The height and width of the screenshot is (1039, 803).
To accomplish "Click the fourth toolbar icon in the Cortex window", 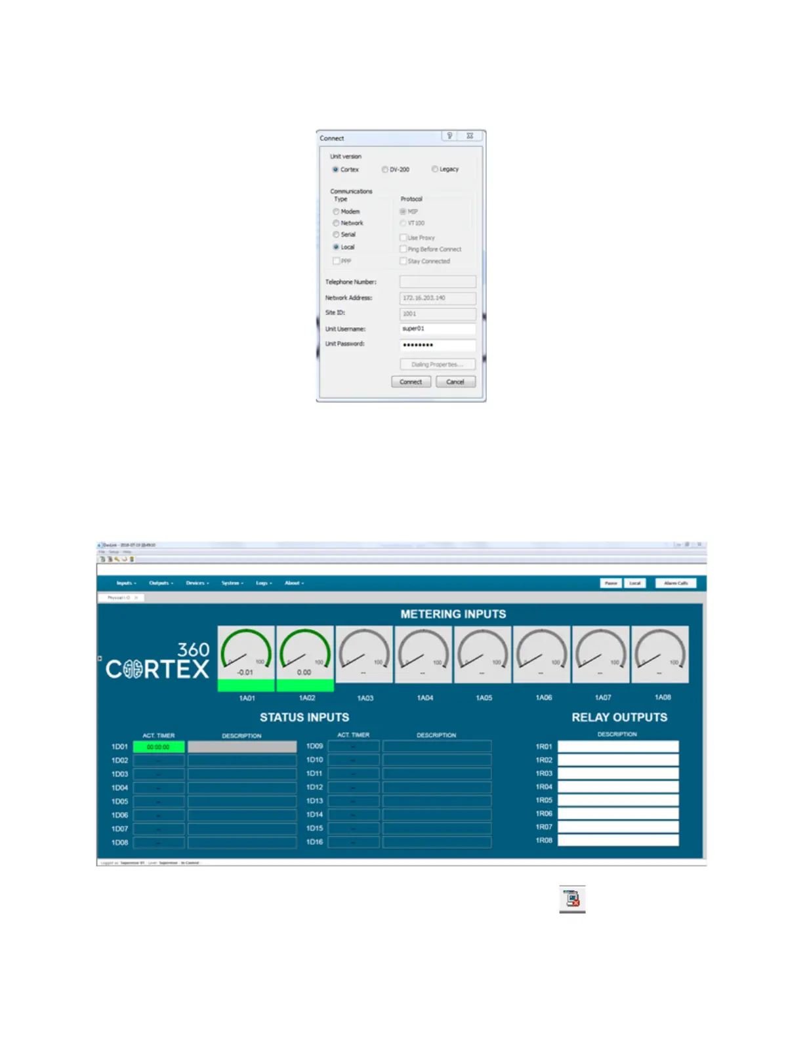I will 125,559.
